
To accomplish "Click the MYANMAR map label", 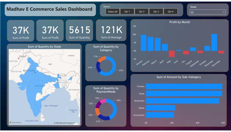I will click(x=74, y=90).
